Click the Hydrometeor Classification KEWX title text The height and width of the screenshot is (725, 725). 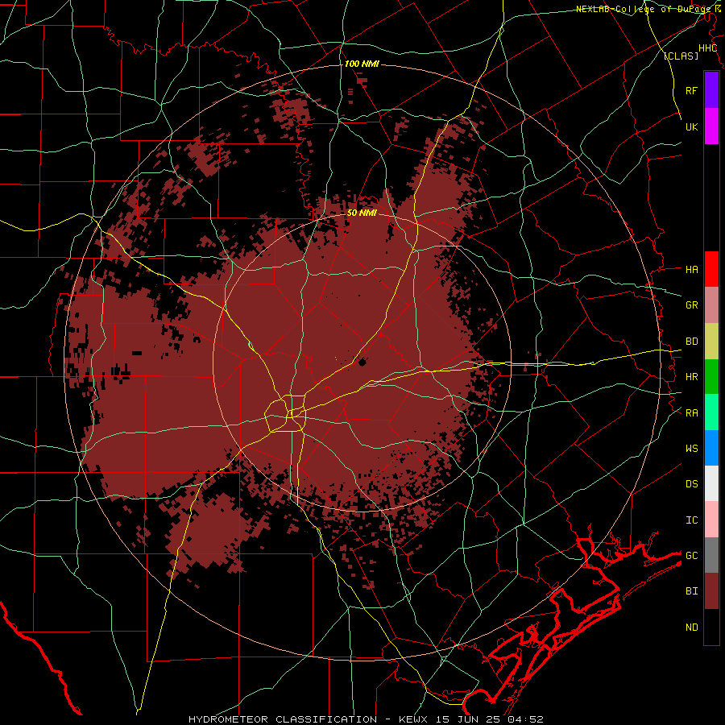366,719
